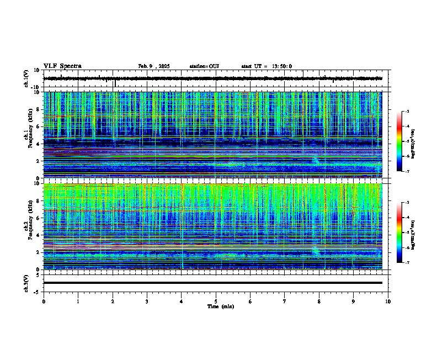437x338 pixels.
Task: Click the ch.2 colorbar log(PSD) unit label
Action: (413, 235)
